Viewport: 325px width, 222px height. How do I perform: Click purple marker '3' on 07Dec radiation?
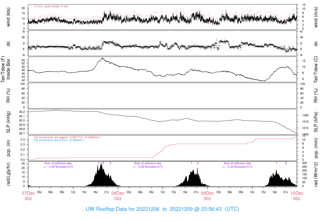coord(110,163)
